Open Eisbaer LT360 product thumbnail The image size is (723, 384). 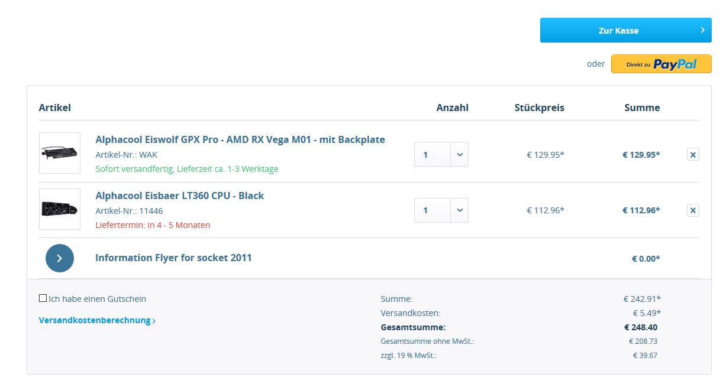point(60,209)
